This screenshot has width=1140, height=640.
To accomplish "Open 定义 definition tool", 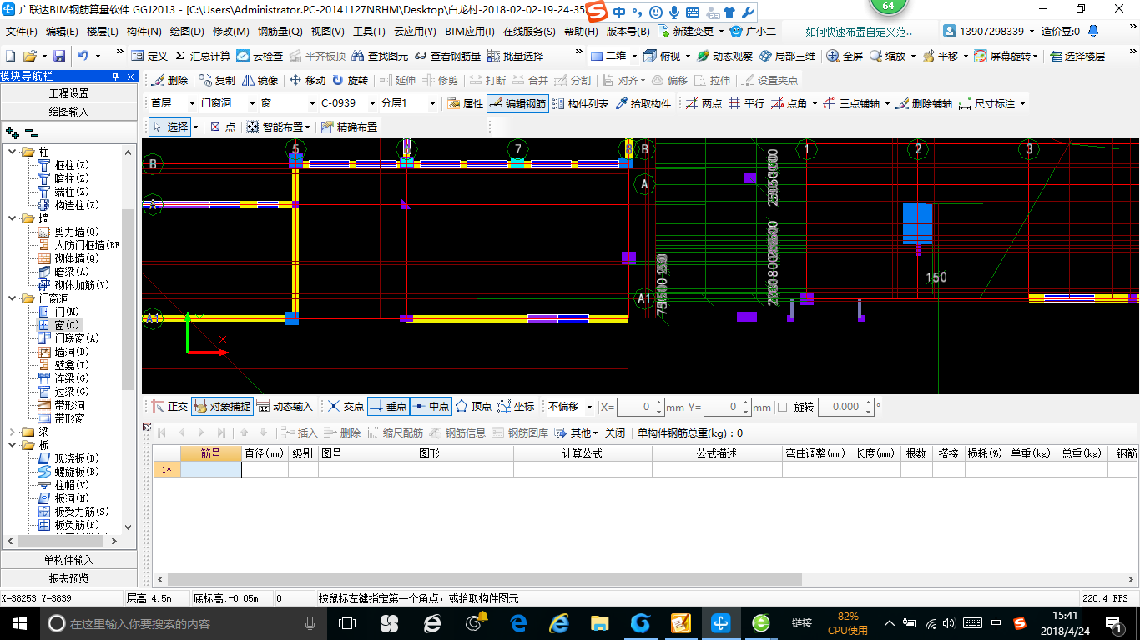I will click(x=149, y=56).
